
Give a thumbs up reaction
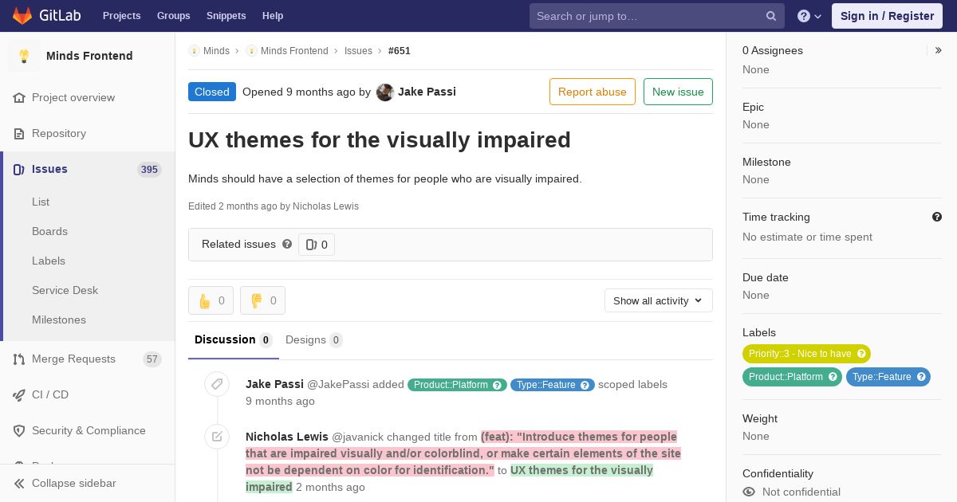pyautogui.click(x=211, y=300)
